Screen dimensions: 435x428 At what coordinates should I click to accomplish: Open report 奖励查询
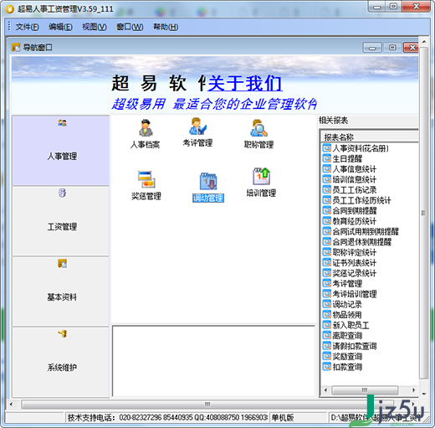(347, 357)
